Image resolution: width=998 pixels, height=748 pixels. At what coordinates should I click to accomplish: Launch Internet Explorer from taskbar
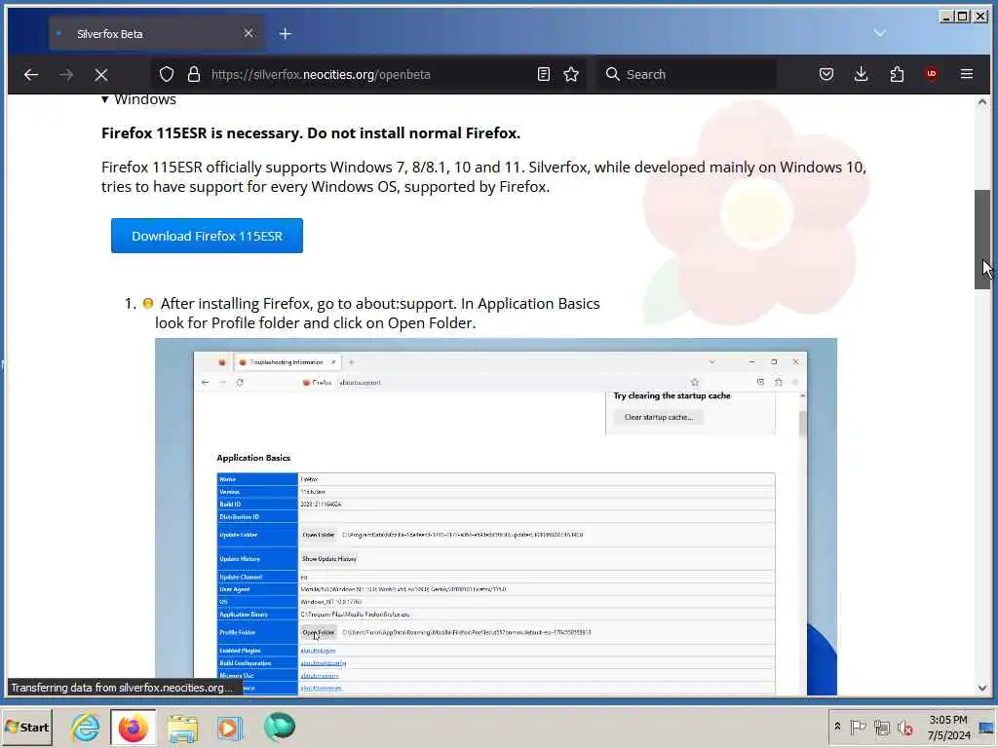coord(86,727)
